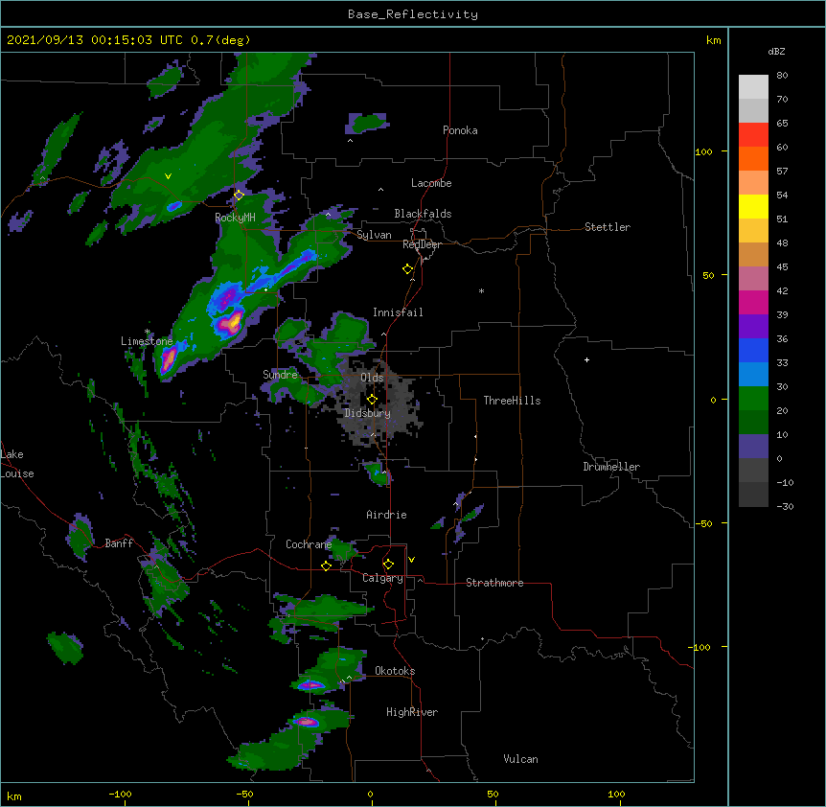Click the 100 tick on the vertical km axis
826x807 pixels.
click(703, 151)
